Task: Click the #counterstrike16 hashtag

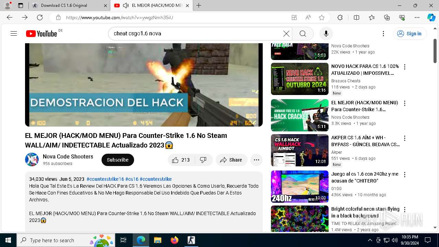Action: (105, 179)
